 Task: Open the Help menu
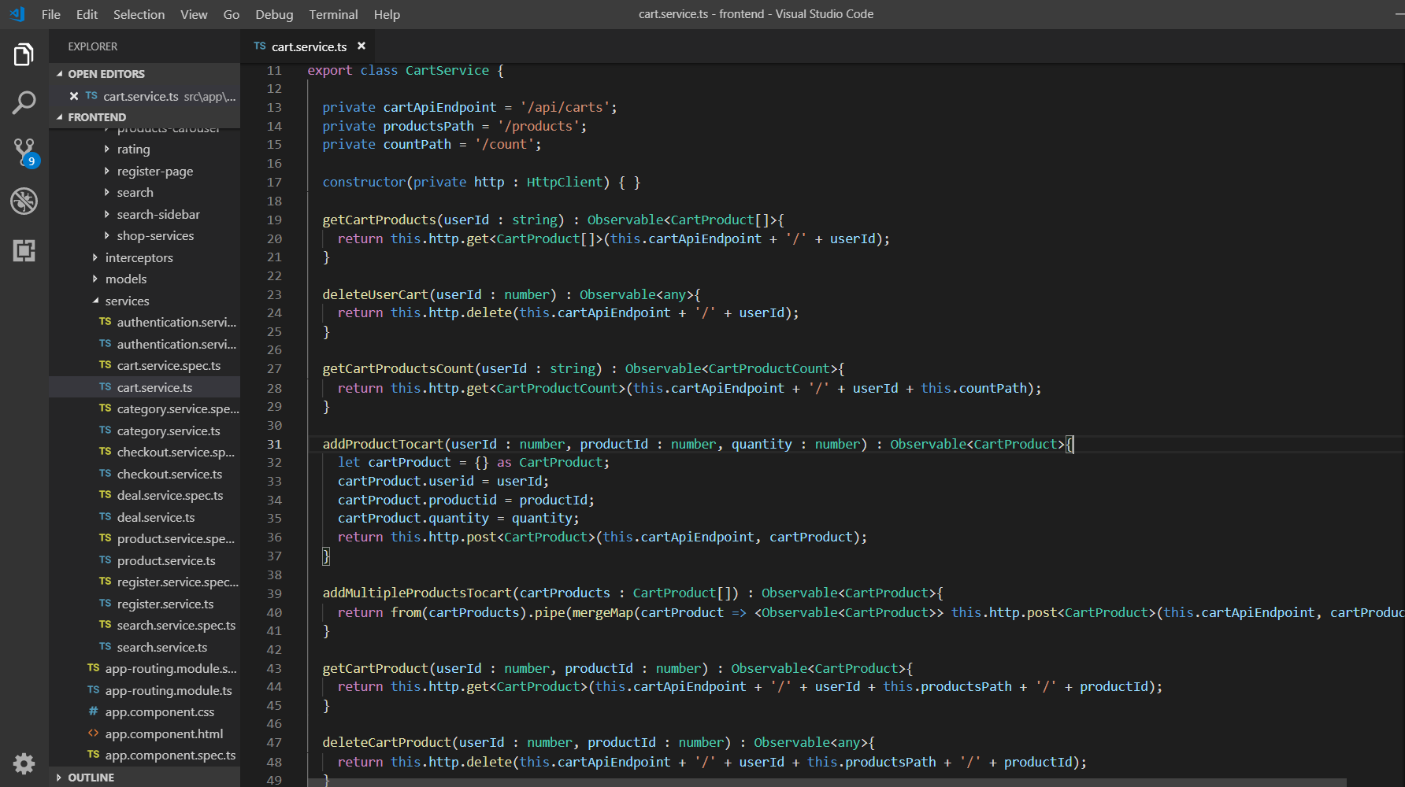point(387,14)
